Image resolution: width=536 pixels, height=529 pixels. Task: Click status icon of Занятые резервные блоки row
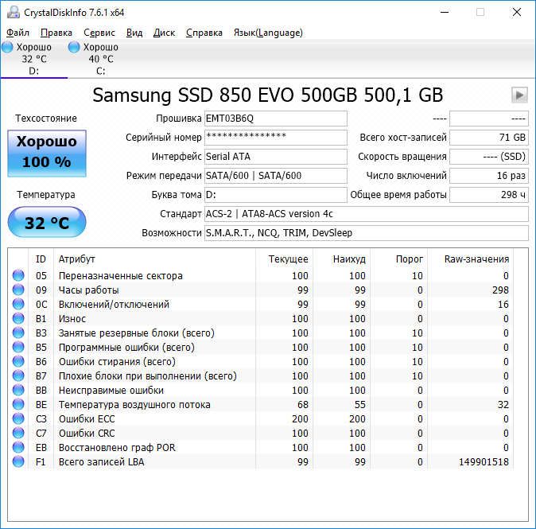point(18,333)
